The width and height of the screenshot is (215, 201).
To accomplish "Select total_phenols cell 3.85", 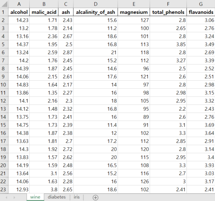I will (168, 45).
